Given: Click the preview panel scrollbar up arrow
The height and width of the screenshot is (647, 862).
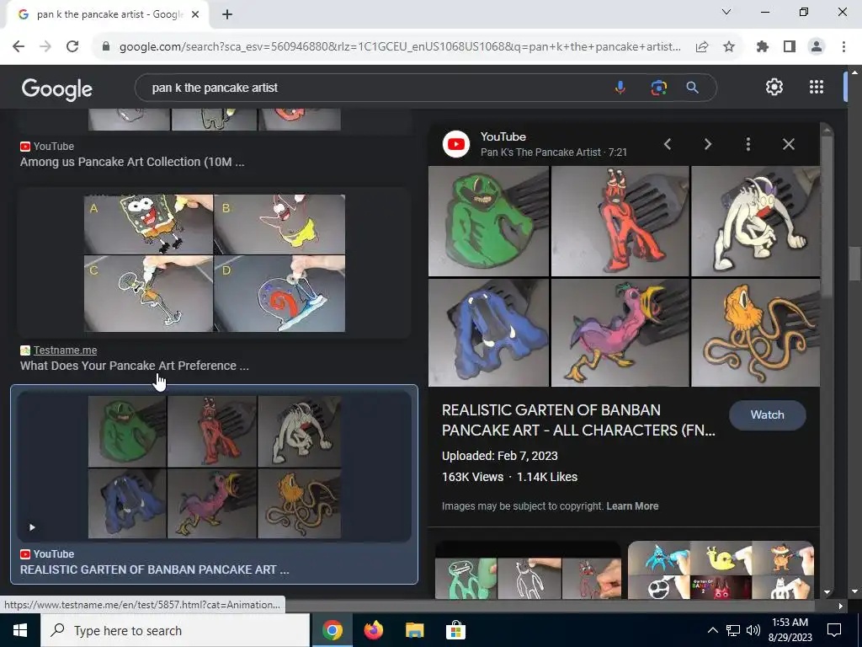Looking at the screenshot, I should pos(827,130).
